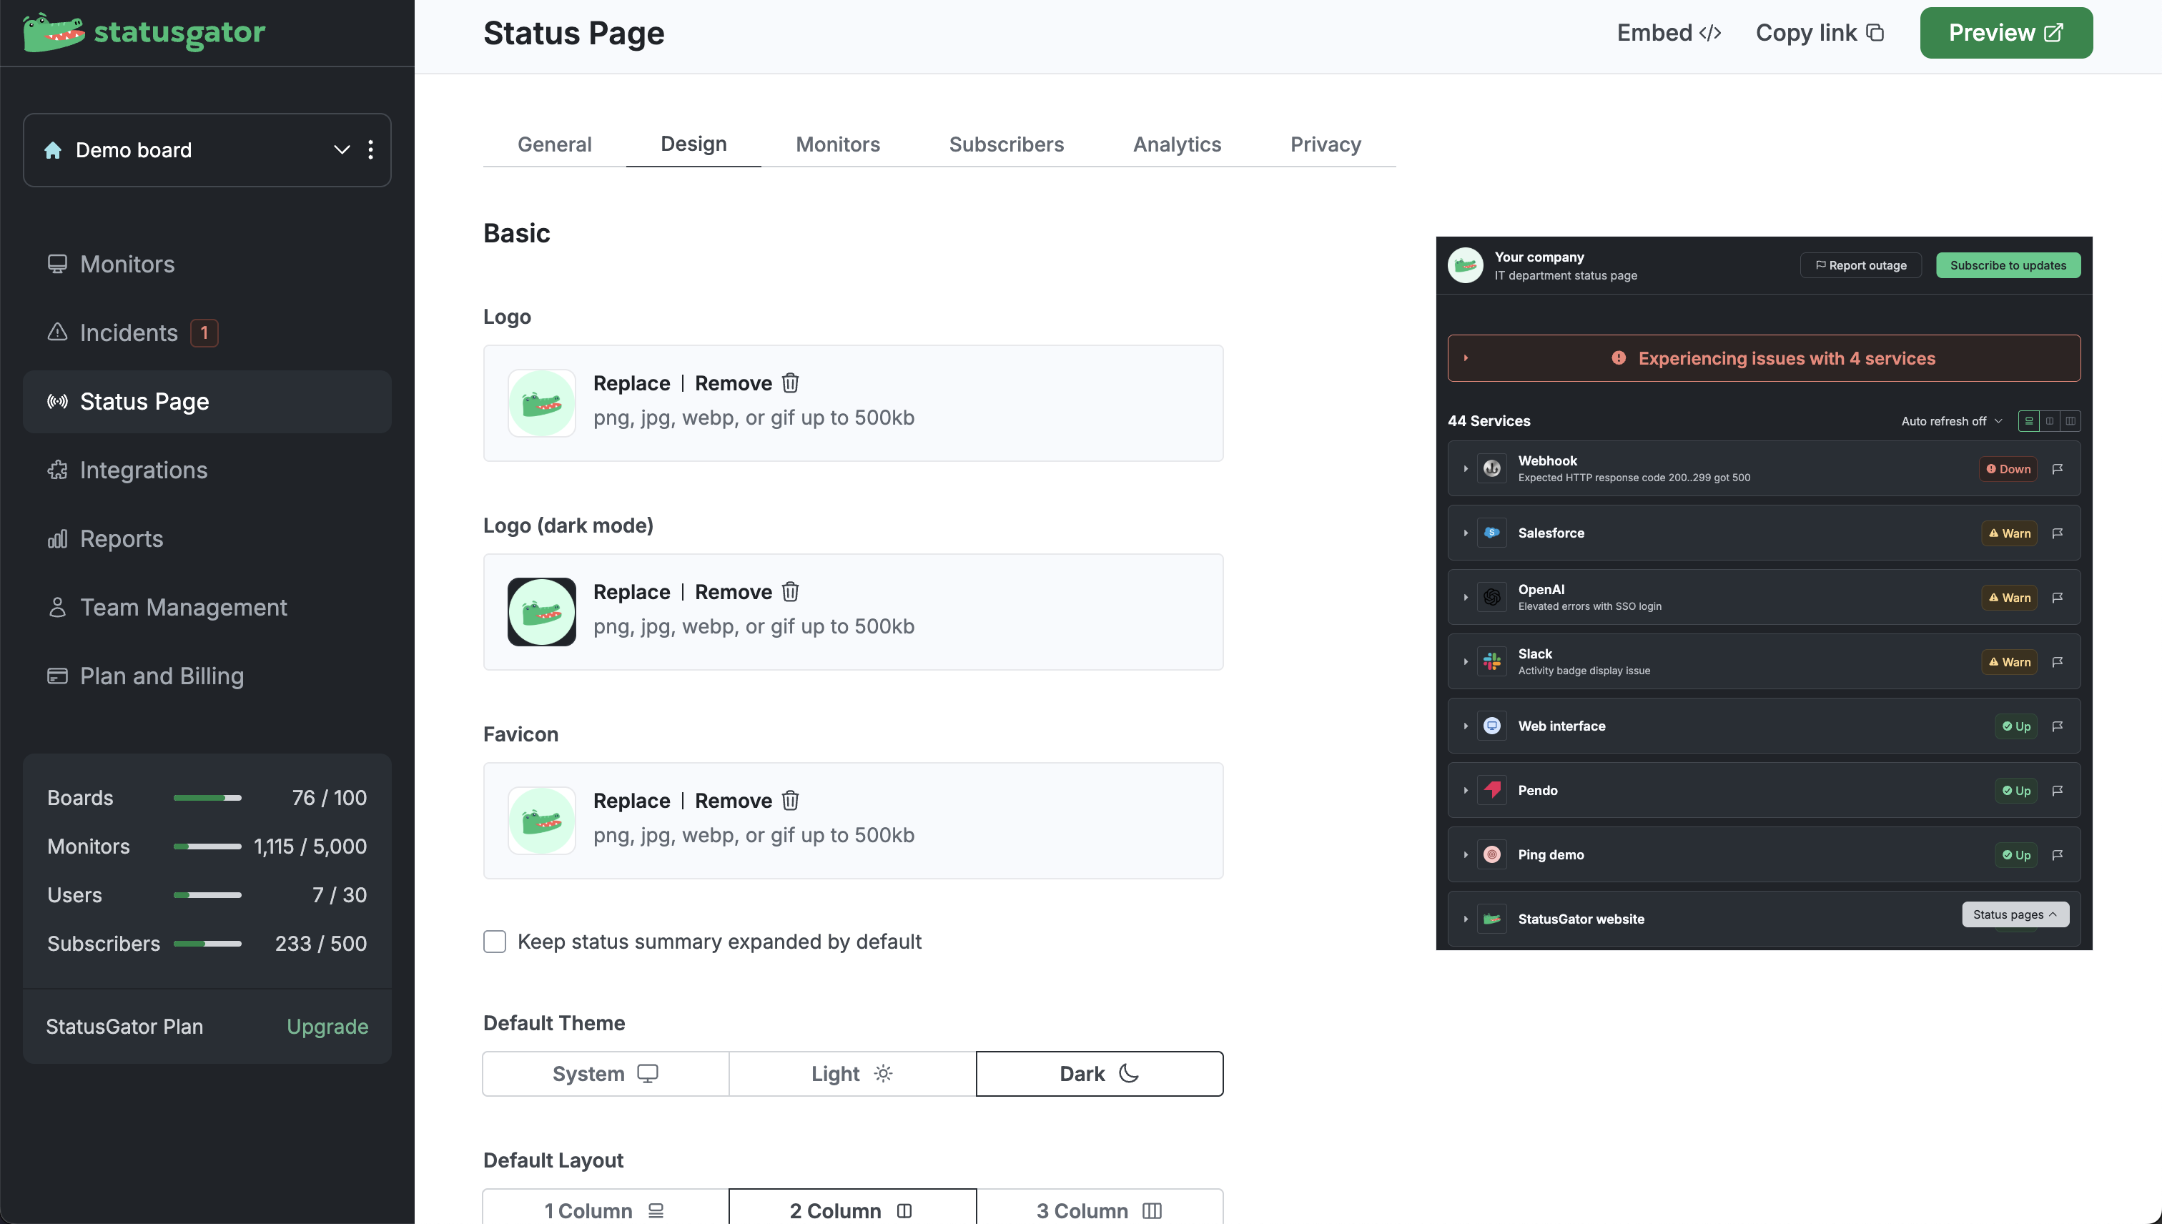Open the Analytics tab

(x=1176, y=144)
